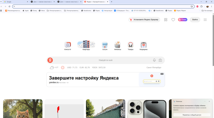The image size is (214, 118).
Task: Open the browser extensions puzzle icon
Action: click(x=201, y=6)
